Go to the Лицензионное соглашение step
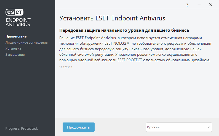This screenshot has width=219, height=136. (x=26, y=42)
